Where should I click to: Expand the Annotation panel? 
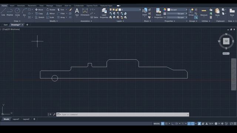point(86,21)
